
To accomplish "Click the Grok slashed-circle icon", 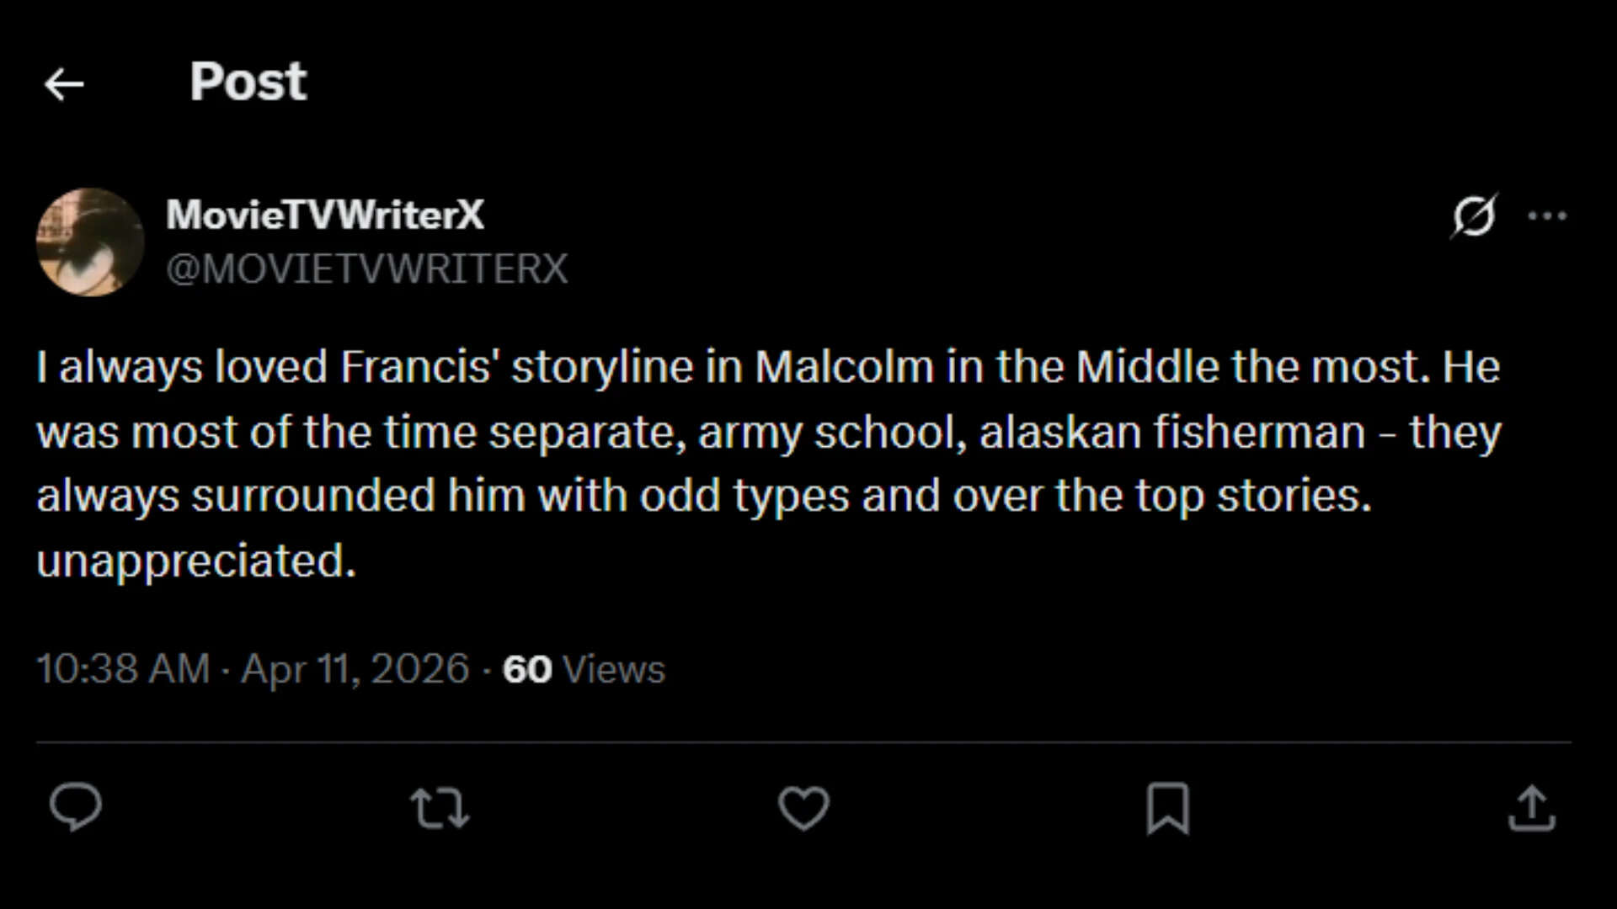I will 1474,216.
